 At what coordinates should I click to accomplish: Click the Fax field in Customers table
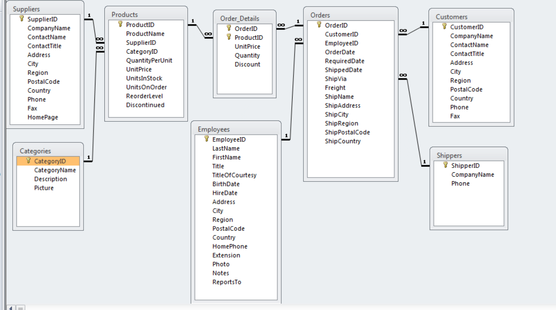coord(455,116)
